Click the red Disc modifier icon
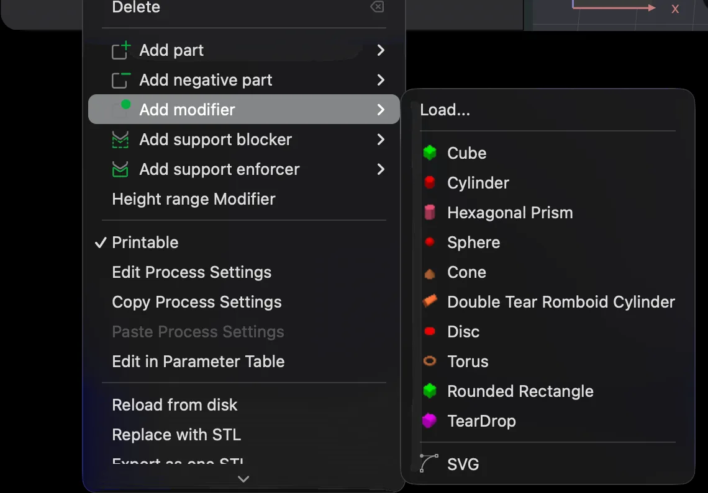 pos(430,332)
